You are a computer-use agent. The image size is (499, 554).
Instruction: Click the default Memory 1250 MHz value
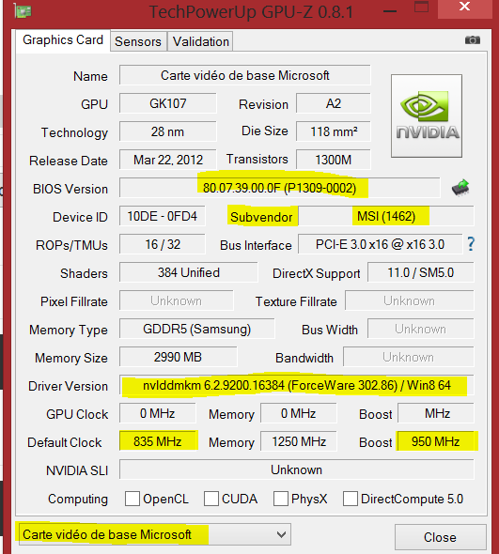(x=299, y=441)
